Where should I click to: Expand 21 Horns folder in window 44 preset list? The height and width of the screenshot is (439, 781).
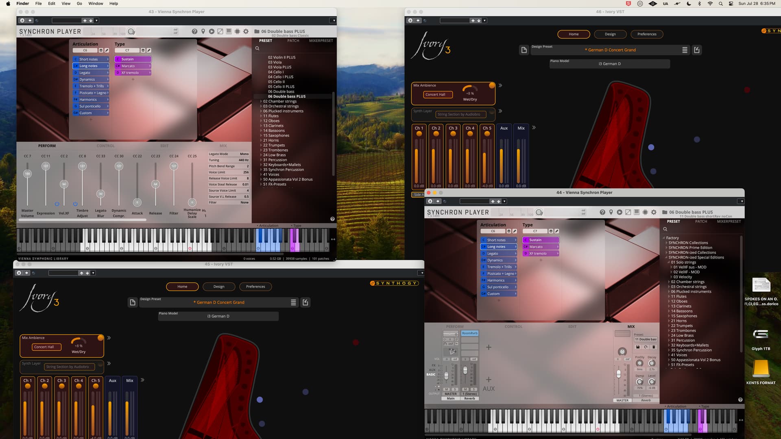click(669, 321)
